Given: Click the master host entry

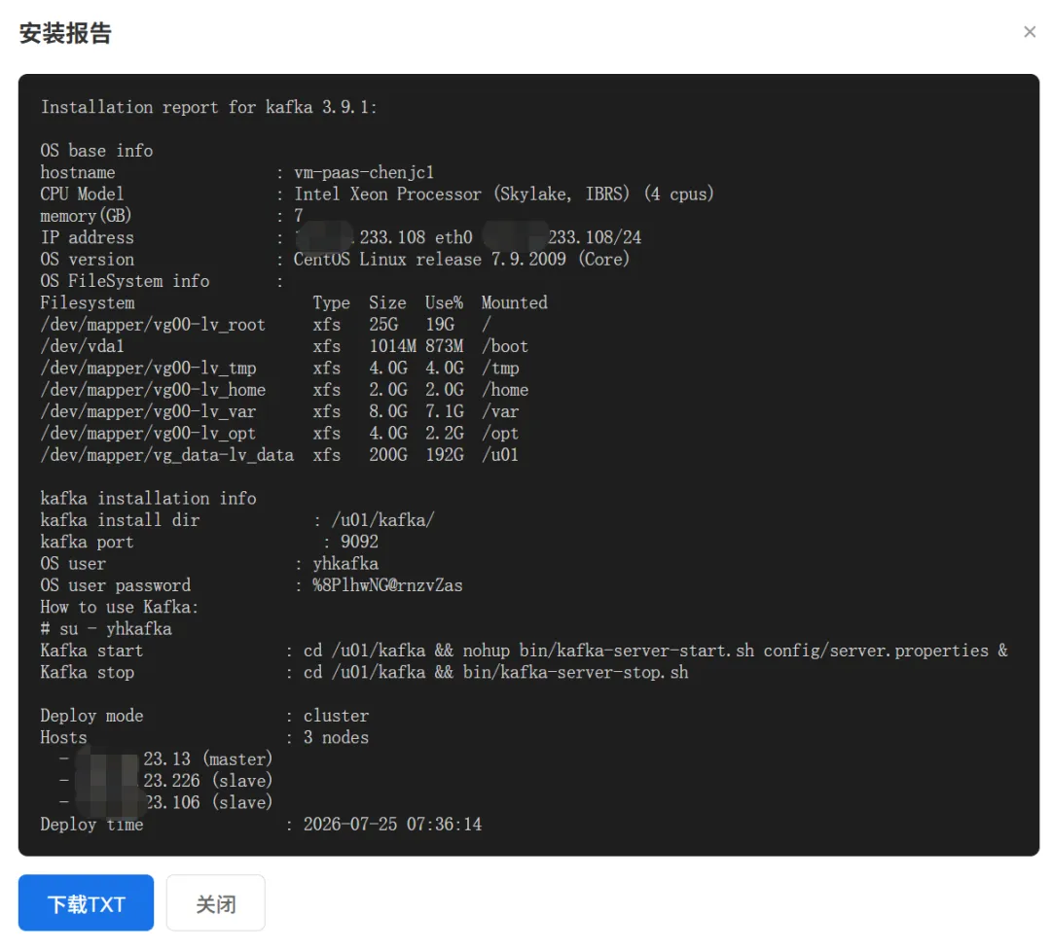Looking at the screenshot, I should [165, 758].
